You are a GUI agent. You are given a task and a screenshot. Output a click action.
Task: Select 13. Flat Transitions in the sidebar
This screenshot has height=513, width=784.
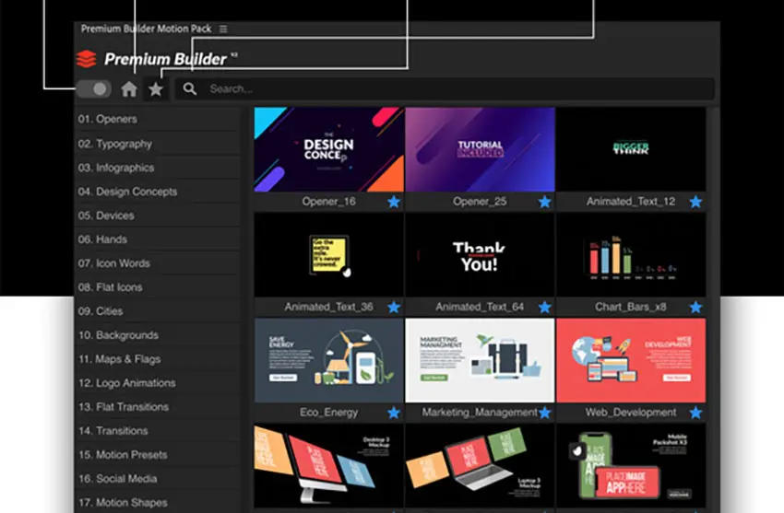pos(157,407)
